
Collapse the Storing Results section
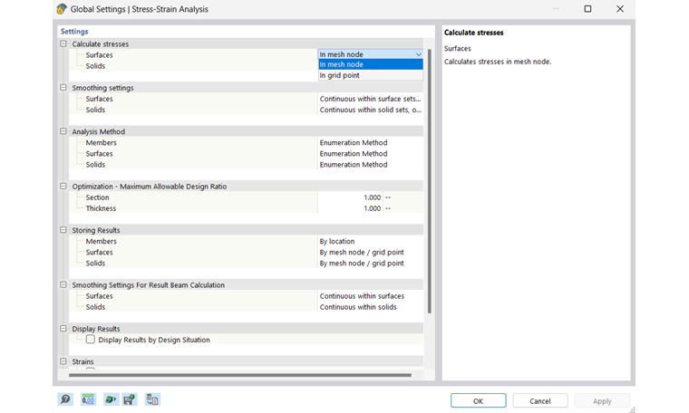63,230
